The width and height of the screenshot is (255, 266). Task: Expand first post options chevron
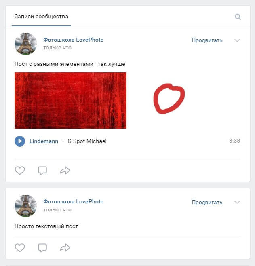pyautogui.click(x=237, y=40)
